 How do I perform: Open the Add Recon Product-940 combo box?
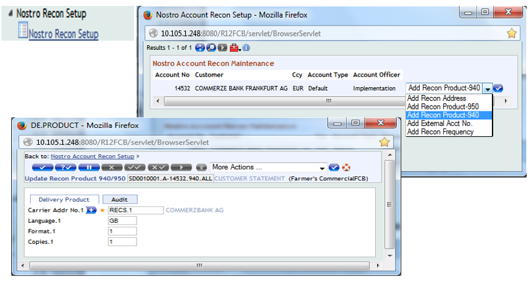coord(487,88)
